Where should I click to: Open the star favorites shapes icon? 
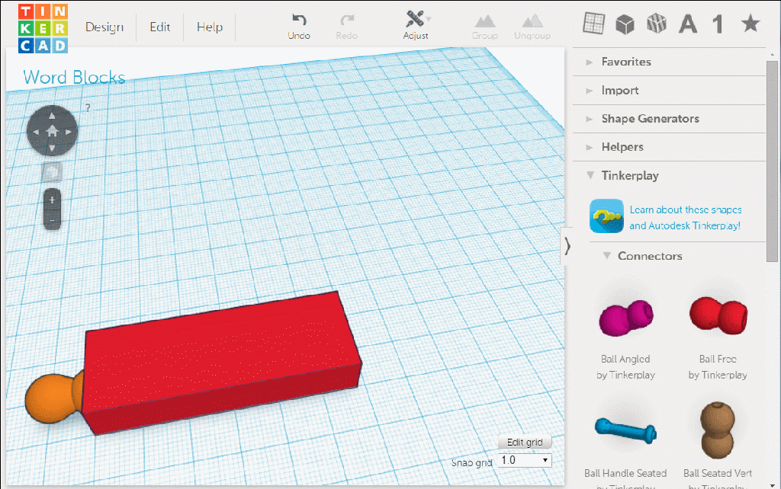750,23
